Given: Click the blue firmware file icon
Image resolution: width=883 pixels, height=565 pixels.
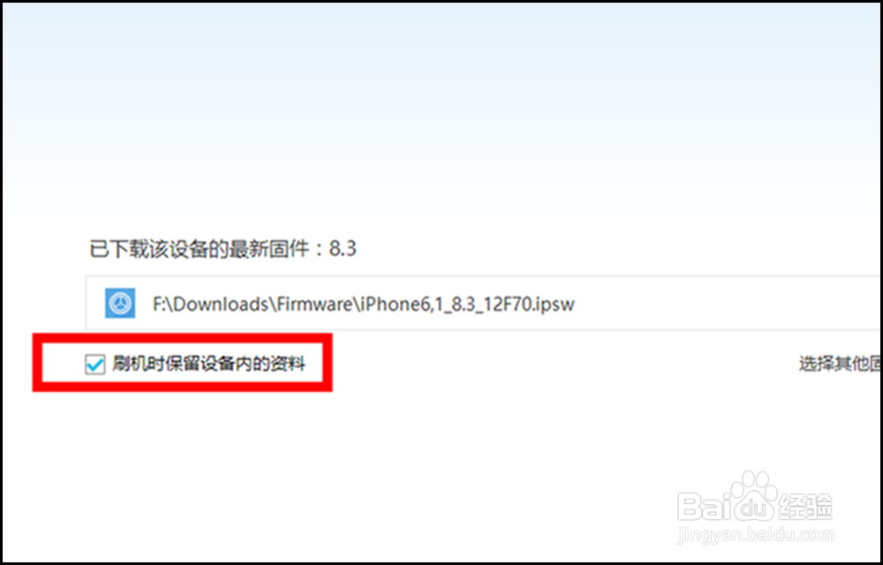Looking at the screenshot, I should tap(120, 304).
